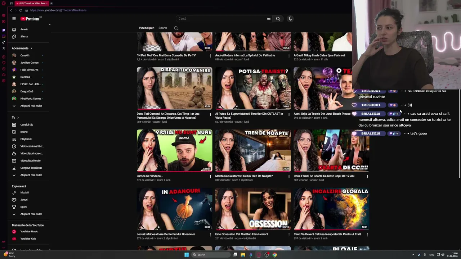Go back to previous page

pyautogui.click(x=11, y=10)
